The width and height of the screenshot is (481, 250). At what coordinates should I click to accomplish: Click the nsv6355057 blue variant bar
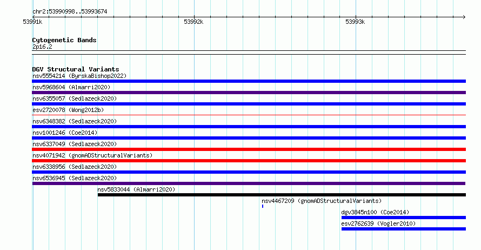[x=249, y=104]
